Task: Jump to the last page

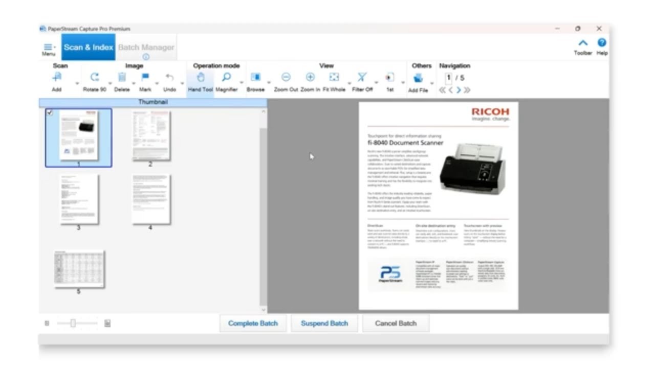Action: point(467,90)
